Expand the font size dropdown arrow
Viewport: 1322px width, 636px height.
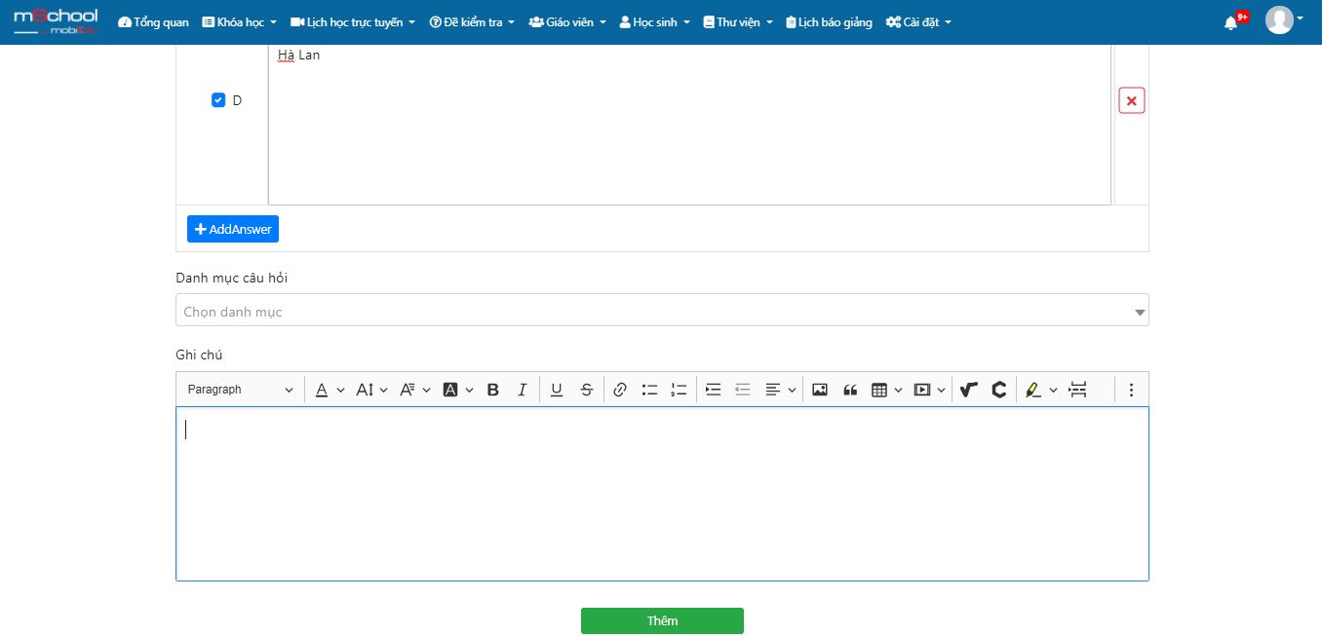[x=383, y=390]
